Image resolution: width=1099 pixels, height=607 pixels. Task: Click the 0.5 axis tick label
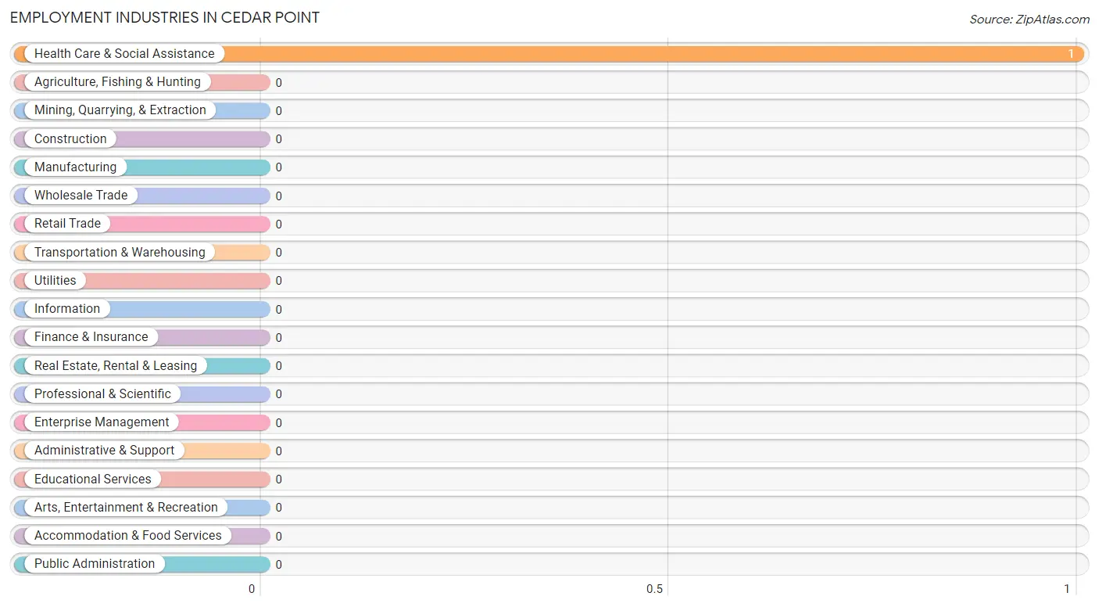654,589
